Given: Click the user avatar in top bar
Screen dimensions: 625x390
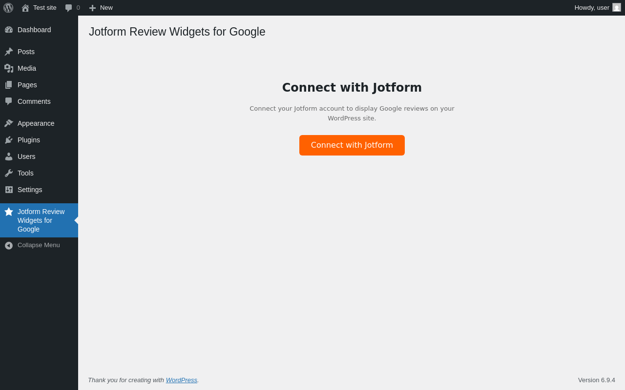Looking at the screenshot, I should click(617, 7).
